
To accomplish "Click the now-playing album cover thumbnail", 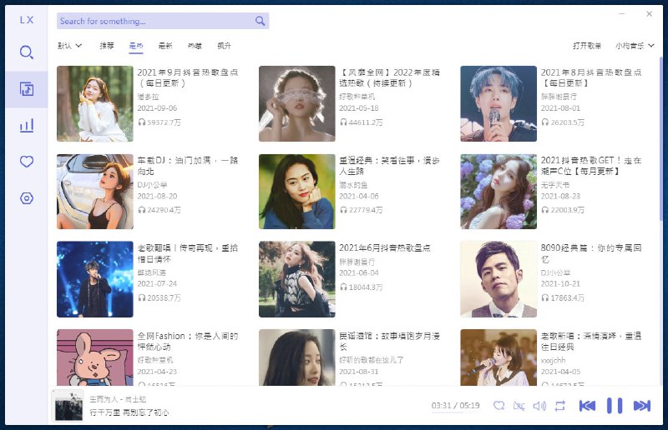I will pos(68,406).
